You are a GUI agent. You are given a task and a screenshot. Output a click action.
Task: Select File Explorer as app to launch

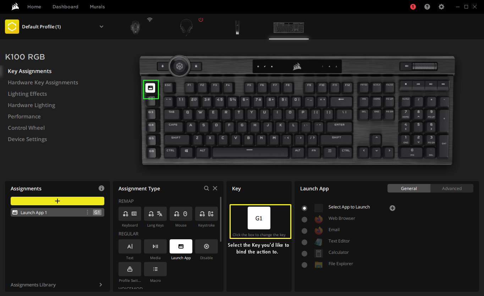tap(304, 265)
